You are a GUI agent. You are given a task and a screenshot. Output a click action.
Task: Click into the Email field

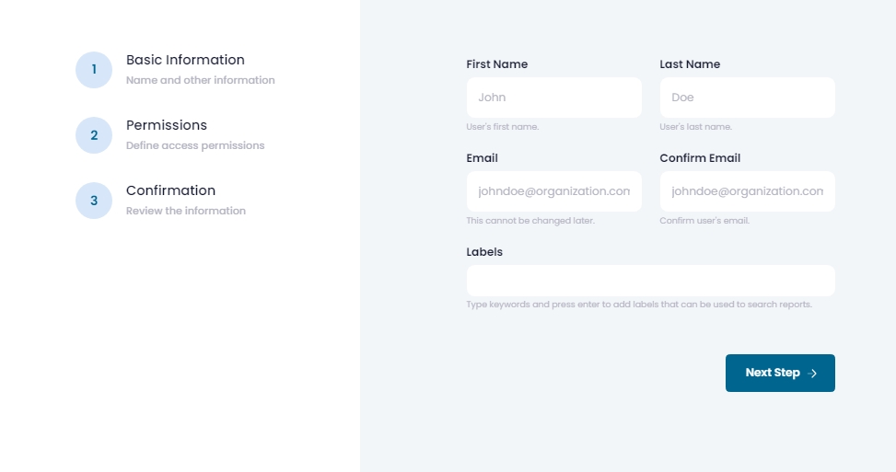point(553,191)
